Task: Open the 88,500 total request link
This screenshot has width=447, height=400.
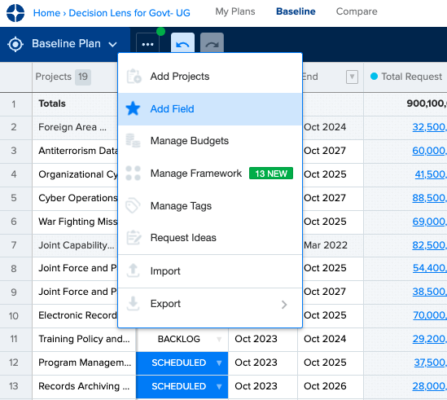Action: pyautogui.click(x=429, y=198)
